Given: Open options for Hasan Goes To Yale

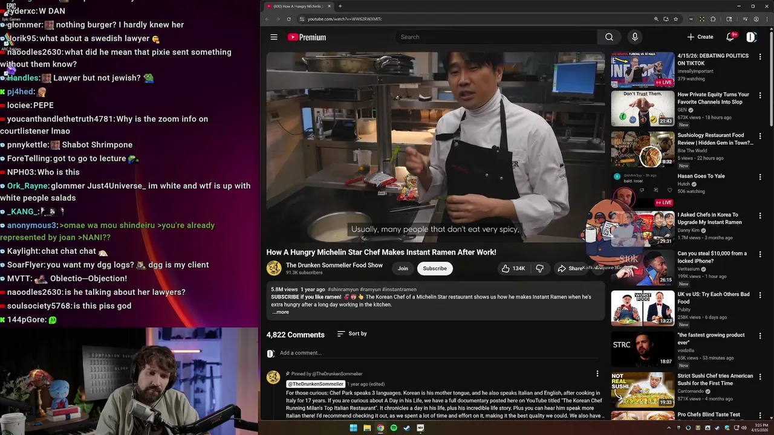Looking at the screenshot, I should [760, 177].
